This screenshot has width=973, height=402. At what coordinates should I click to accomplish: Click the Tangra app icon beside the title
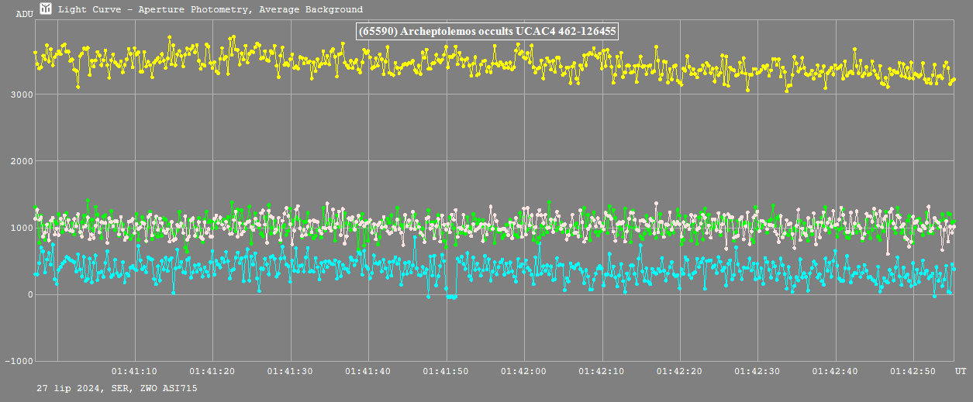(x=47, y=9)
